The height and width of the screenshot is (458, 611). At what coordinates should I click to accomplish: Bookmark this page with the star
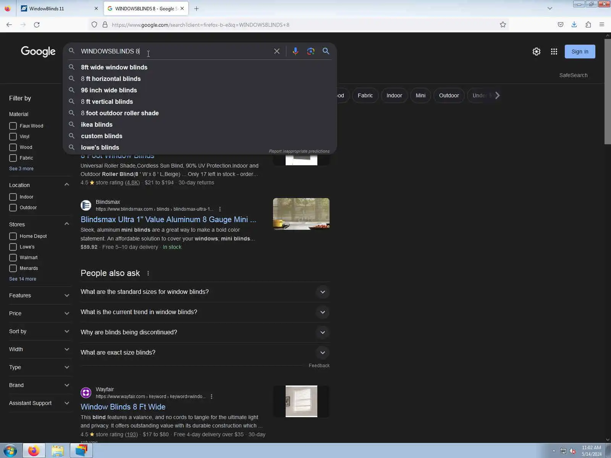point(503,25)
